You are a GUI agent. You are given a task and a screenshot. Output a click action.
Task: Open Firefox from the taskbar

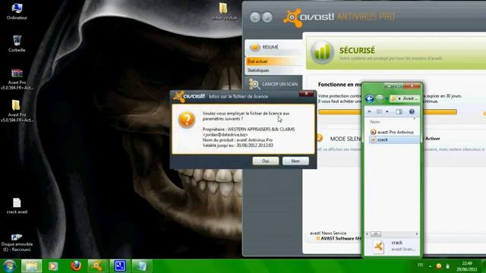pos(76,266)
